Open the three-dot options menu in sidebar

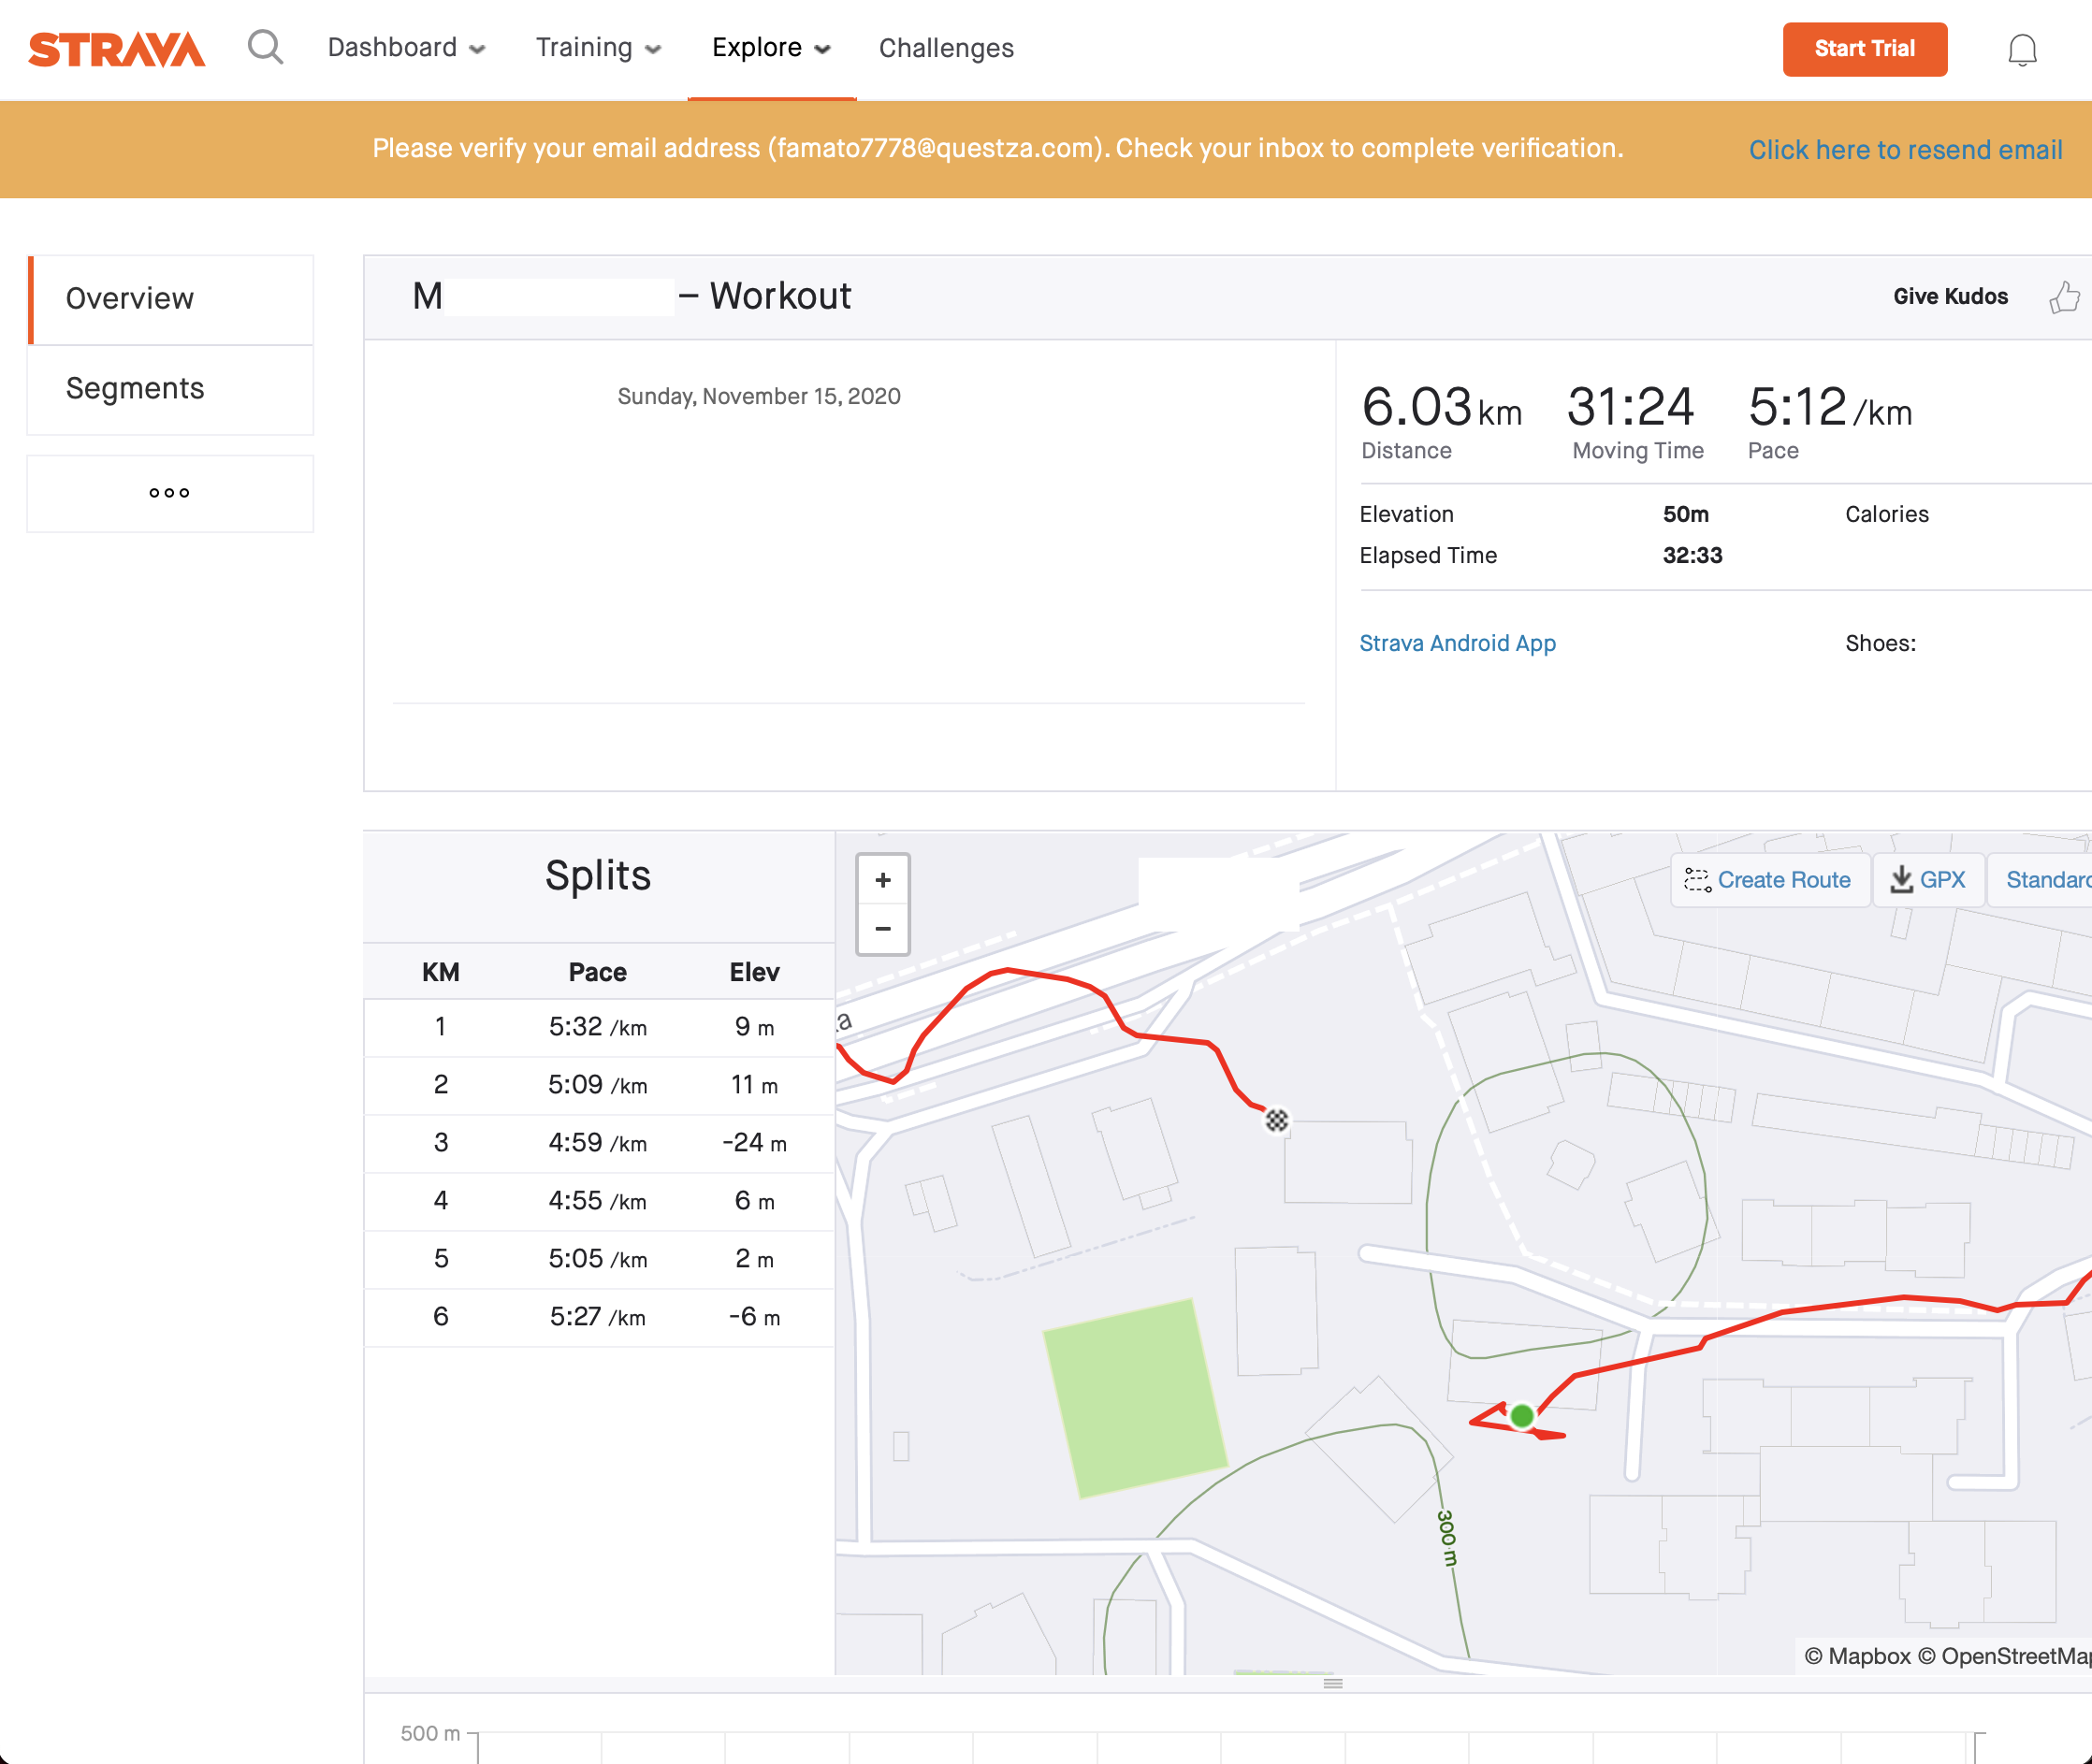(169, 491)
